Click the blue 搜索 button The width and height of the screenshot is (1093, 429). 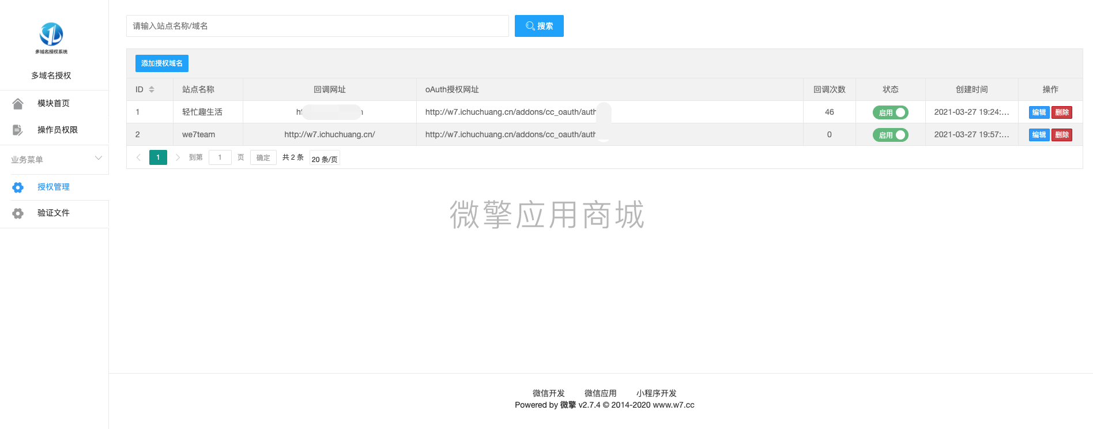click(539, 26)
